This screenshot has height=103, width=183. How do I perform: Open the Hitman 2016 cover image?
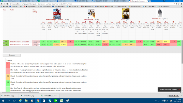[160, 13]
